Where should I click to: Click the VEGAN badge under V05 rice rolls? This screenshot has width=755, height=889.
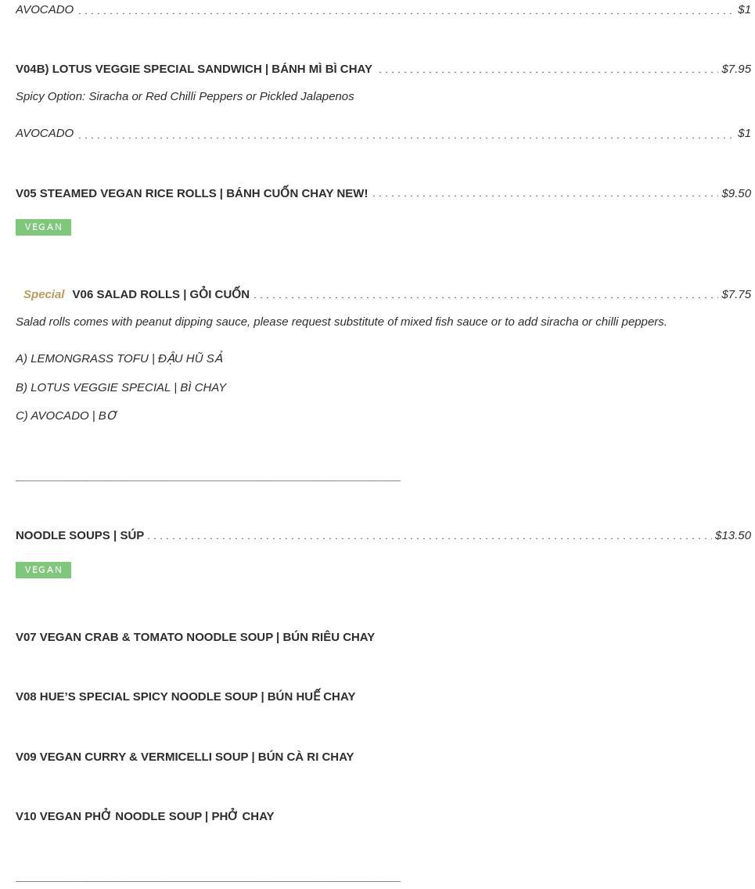tap(43, 227)
